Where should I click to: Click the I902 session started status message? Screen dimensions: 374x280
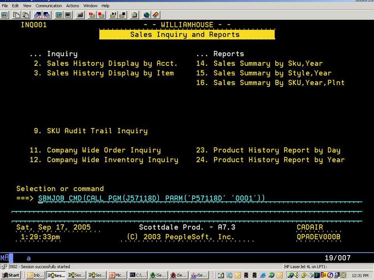pos(39,267)
